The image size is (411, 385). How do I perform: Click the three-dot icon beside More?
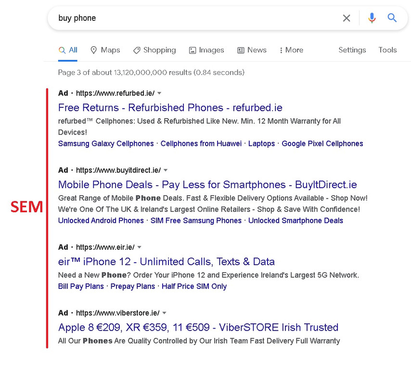tap(281, 50)
